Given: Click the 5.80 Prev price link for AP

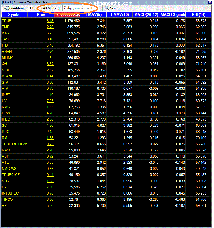Looking at the screenshot, I should 50,205.
